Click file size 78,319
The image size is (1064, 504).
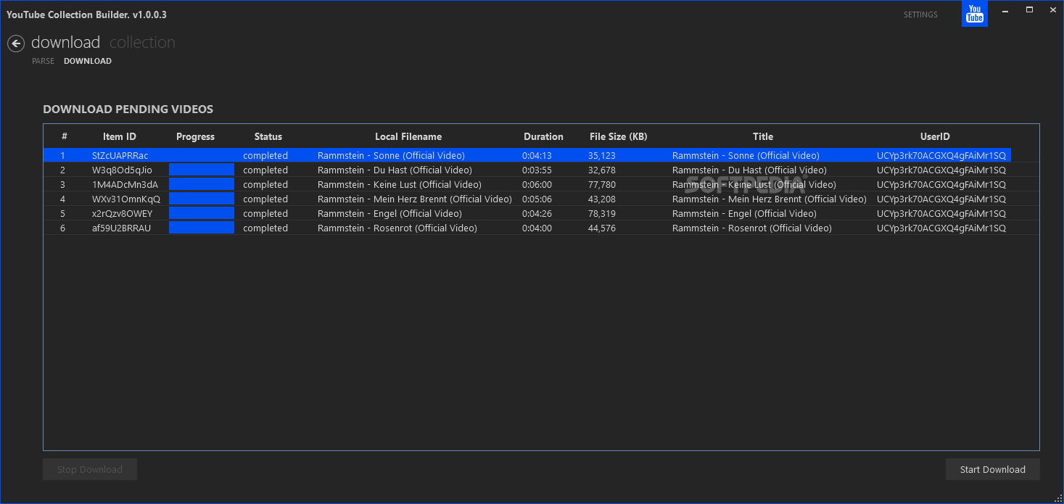602,214
